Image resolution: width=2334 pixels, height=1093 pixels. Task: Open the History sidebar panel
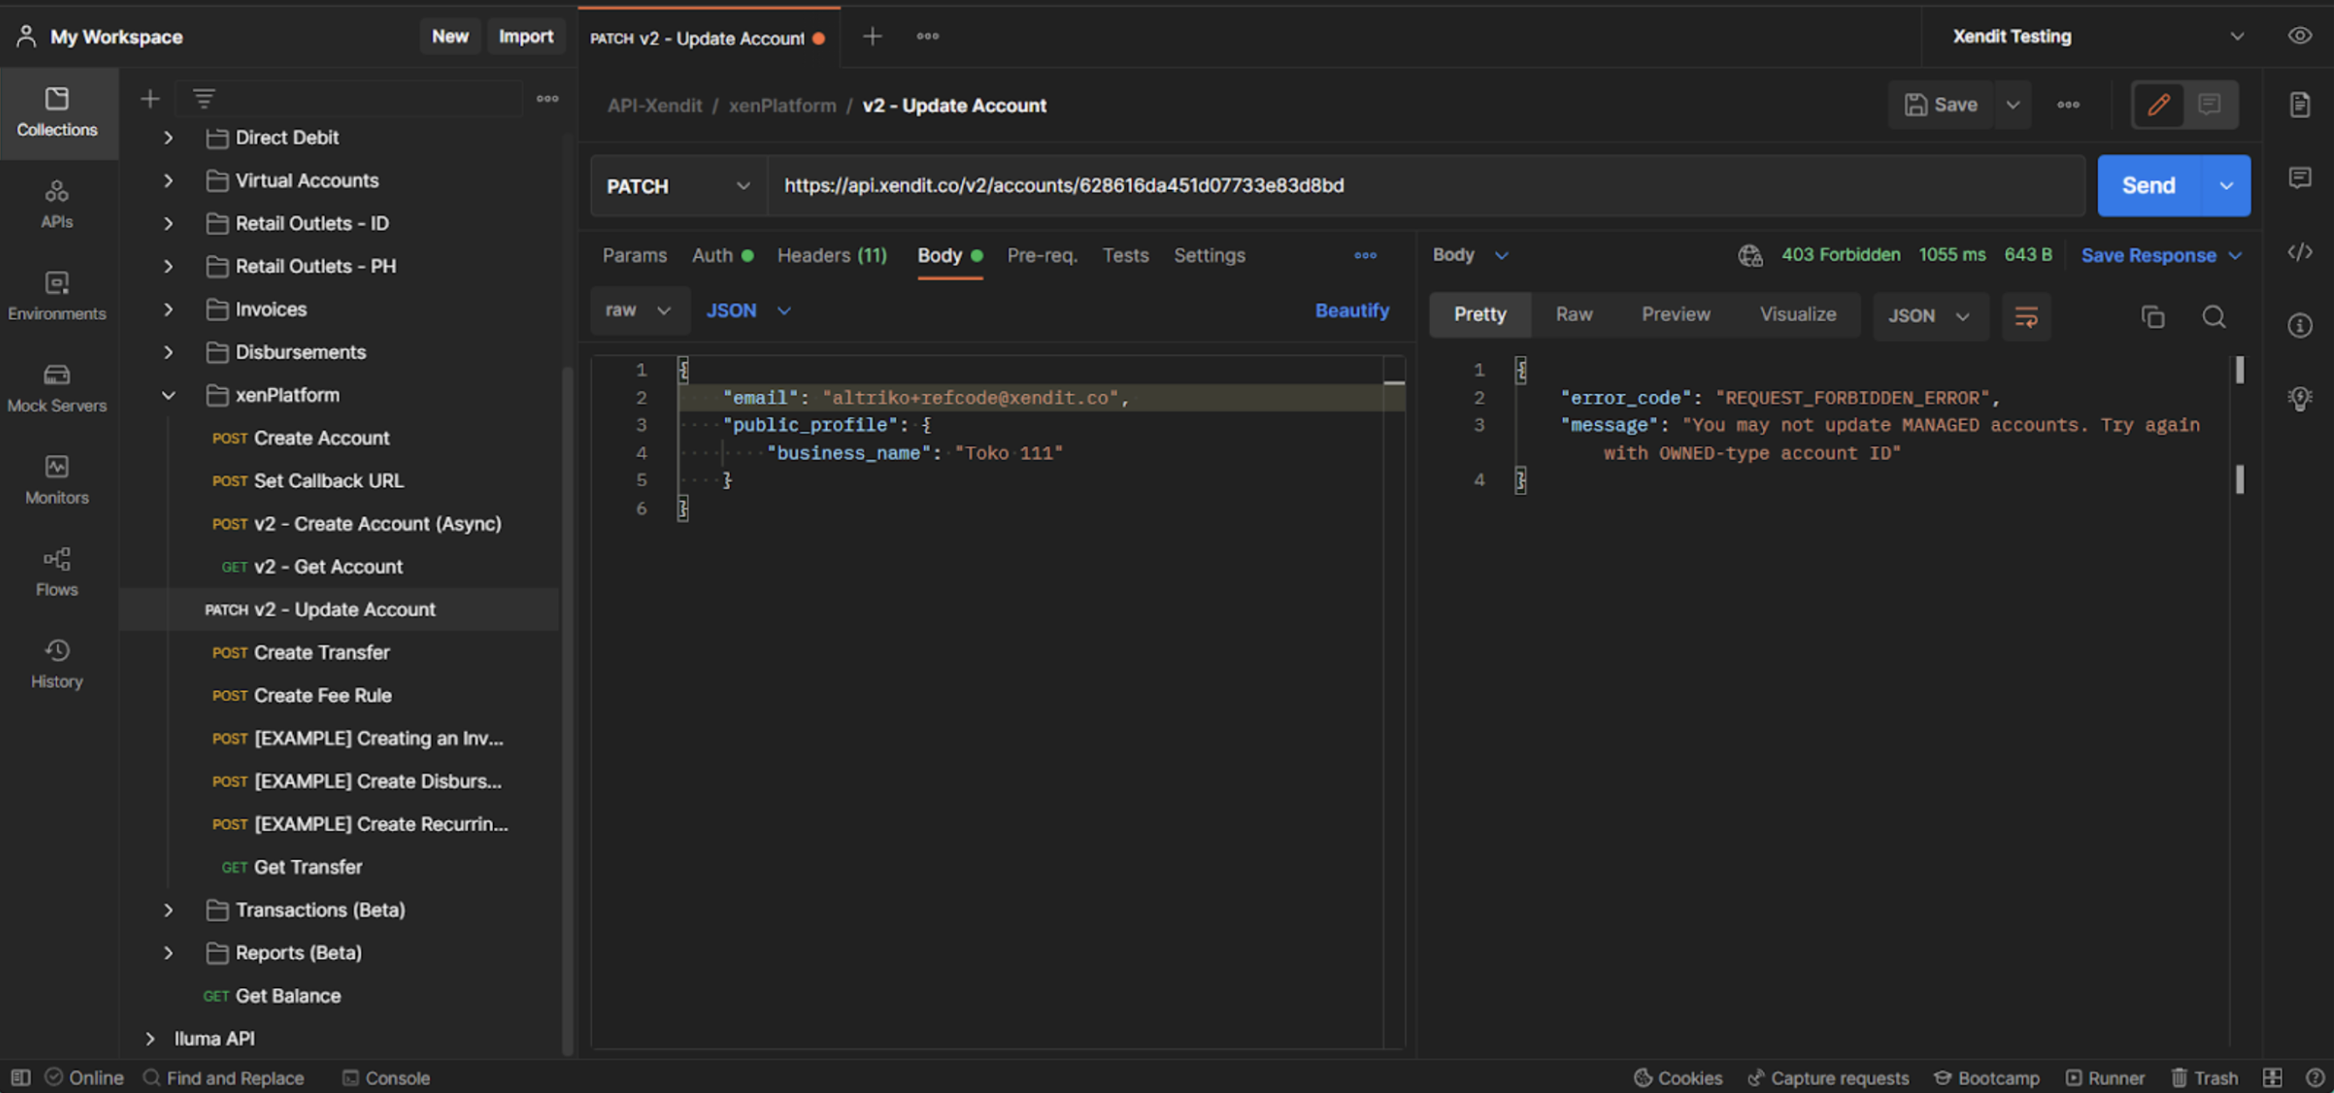(57, 665)
